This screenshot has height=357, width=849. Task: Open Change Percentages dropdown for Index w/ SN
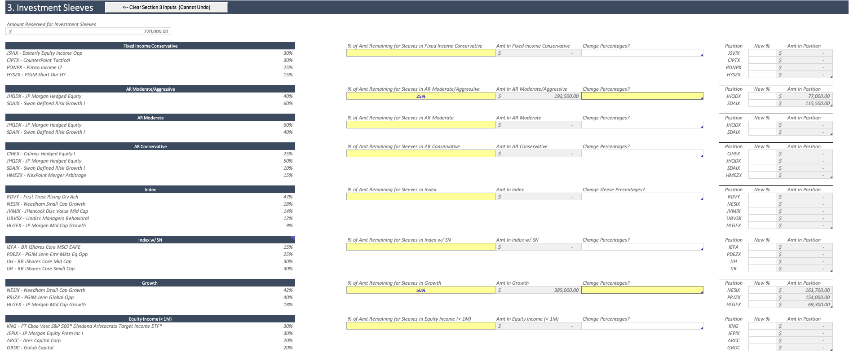tap(642, 247)
